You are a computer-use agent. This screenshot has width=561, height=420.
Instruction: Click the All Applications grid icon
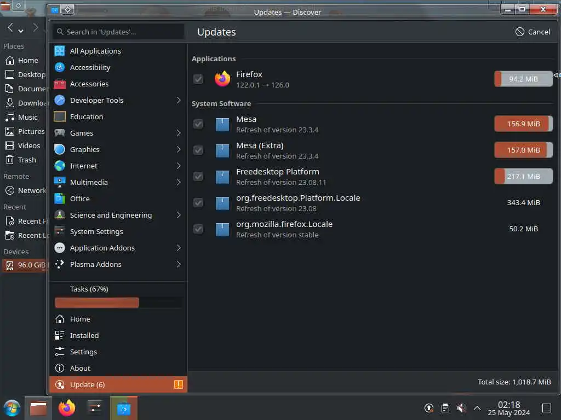point(60,51)
